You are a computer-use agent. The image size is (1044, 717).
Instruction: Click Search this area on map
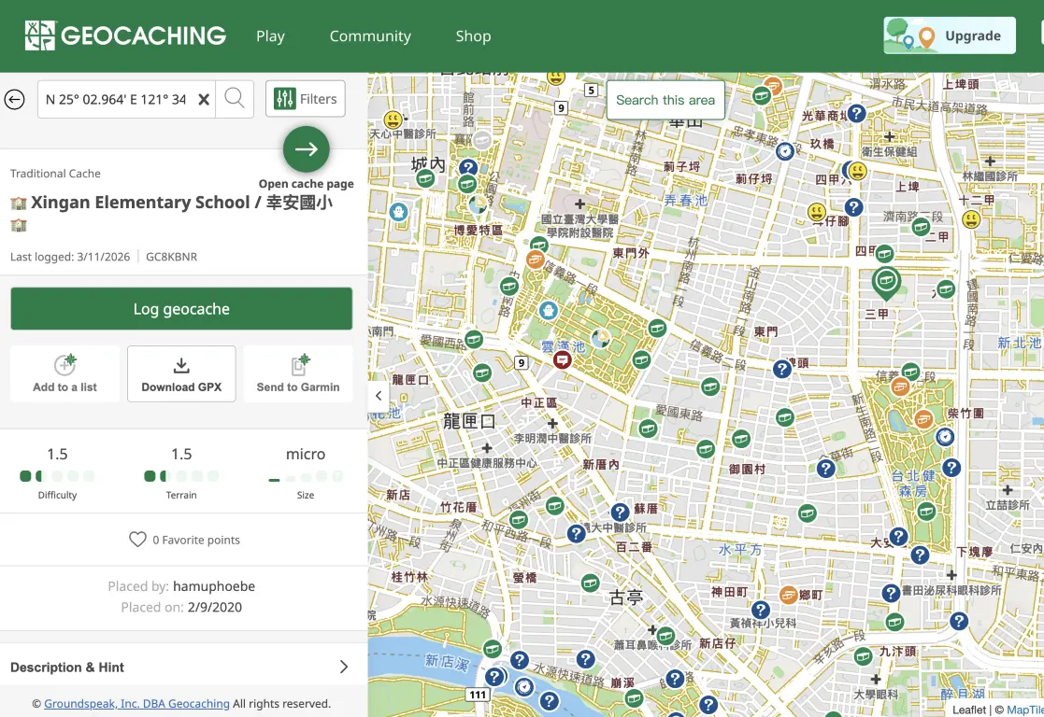pos(665,100)
